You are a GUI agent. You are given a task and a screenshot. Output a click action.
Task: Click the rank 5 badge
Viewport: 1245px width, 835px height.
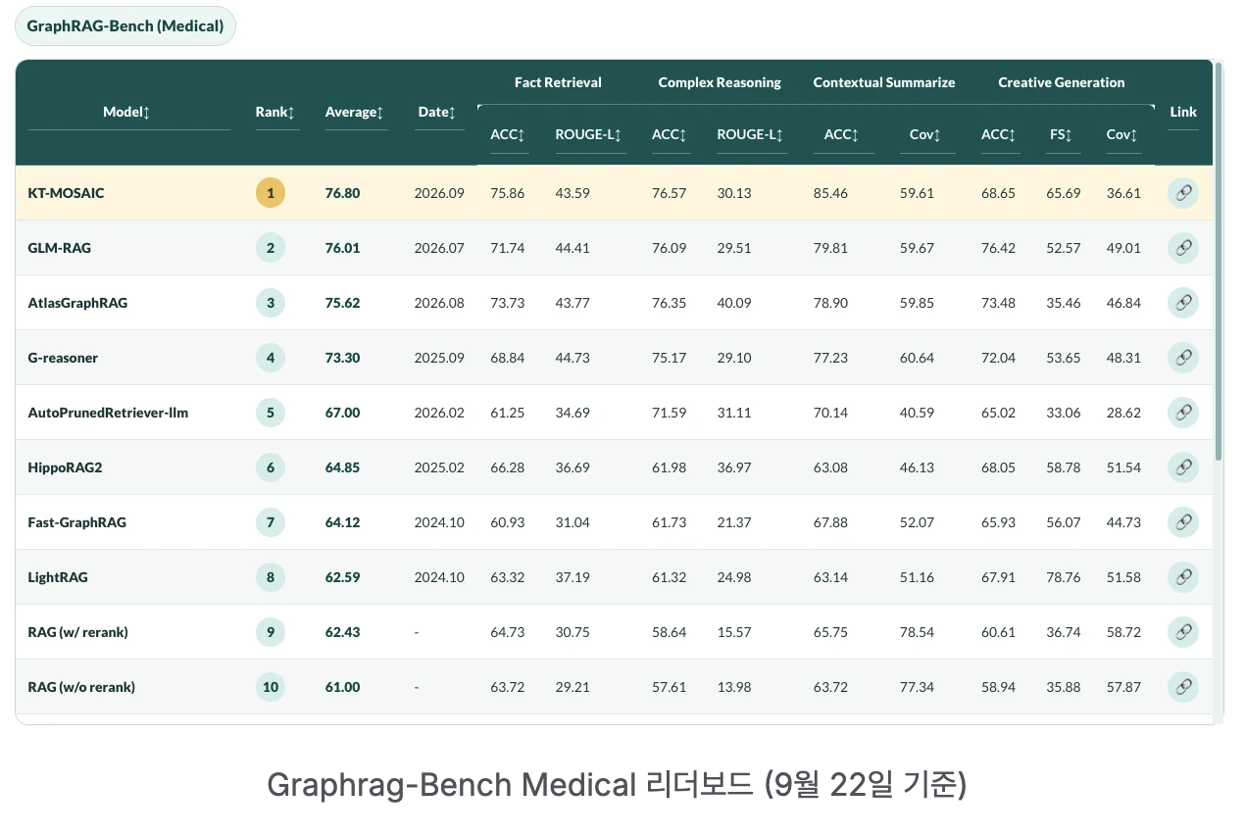271,413
